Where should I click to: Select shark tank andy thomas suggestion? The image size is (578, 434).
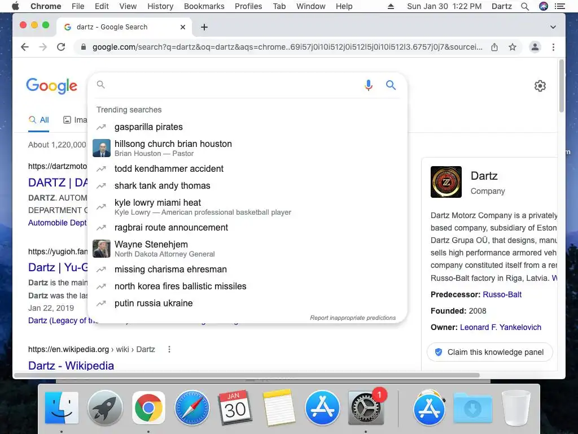point(247,185)
